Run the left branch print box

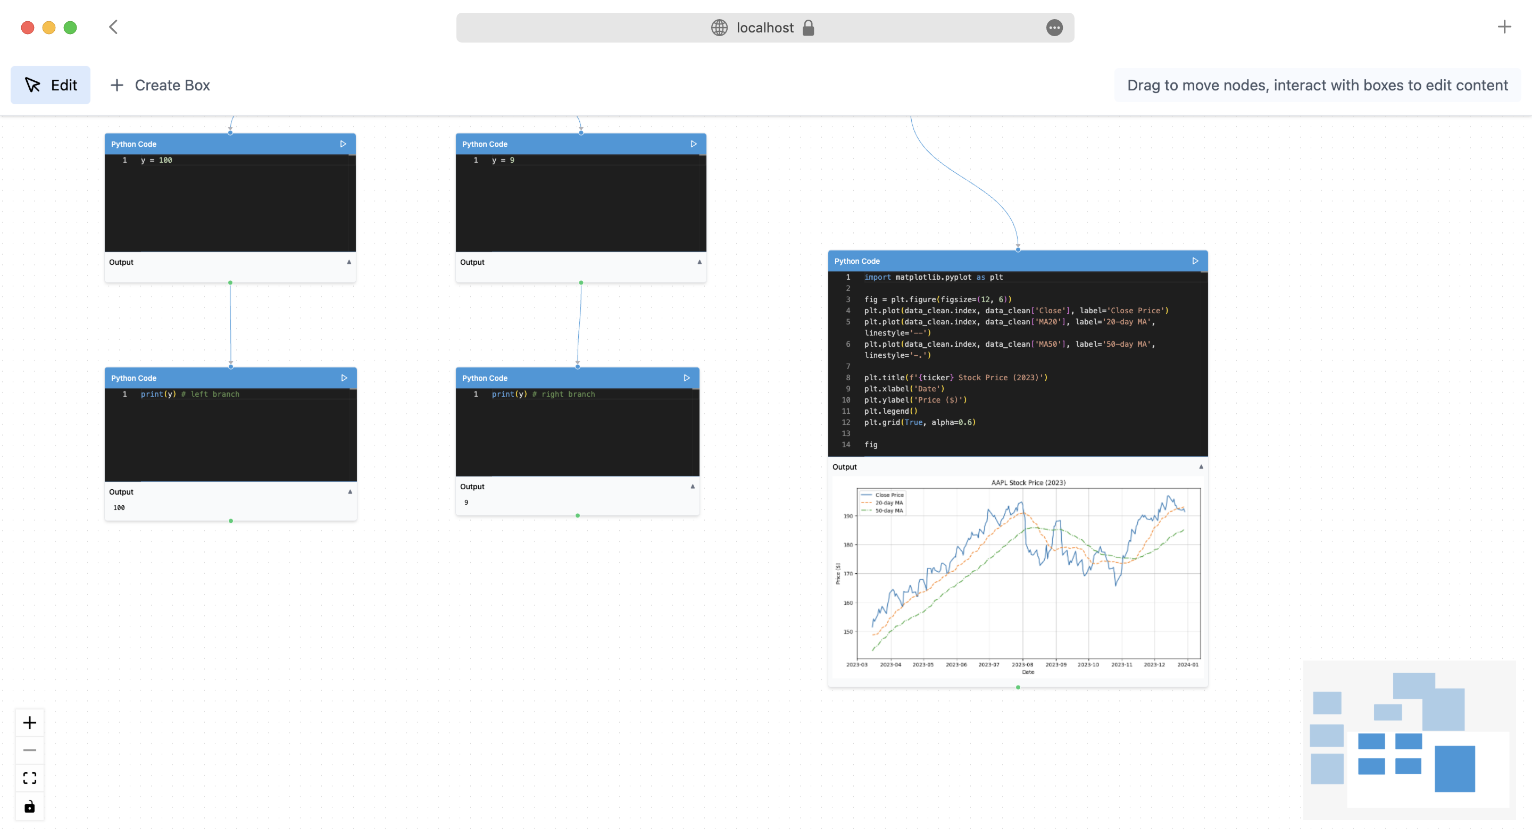pyautogui.click(x=344, y=378)
